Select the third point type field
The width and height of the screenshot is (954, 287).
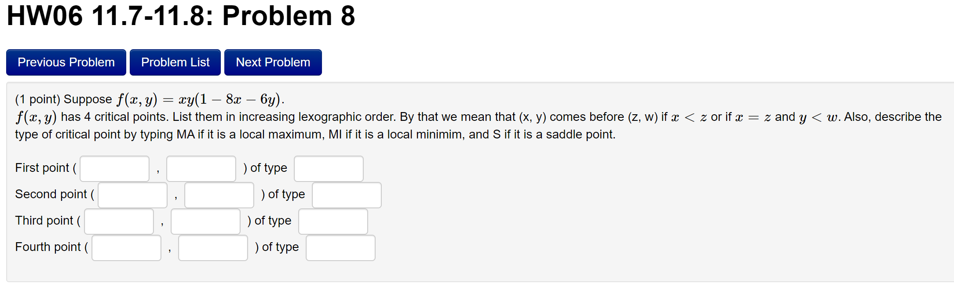coord(333,222)
